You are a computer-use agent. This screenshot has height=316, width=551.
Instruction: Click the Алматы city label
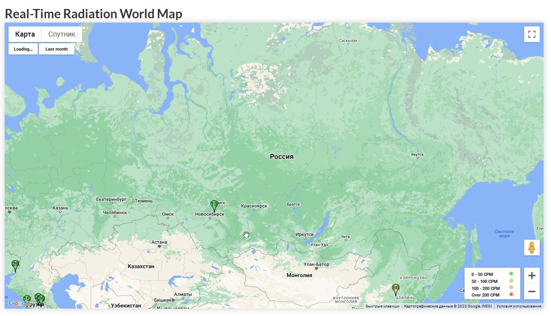point(183,294)
